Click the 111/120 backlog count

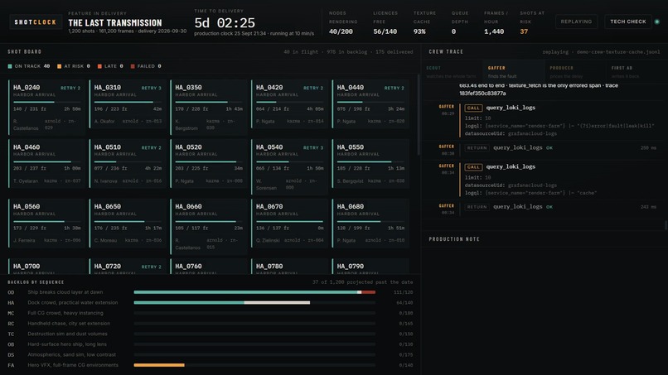tap(403, 292)
